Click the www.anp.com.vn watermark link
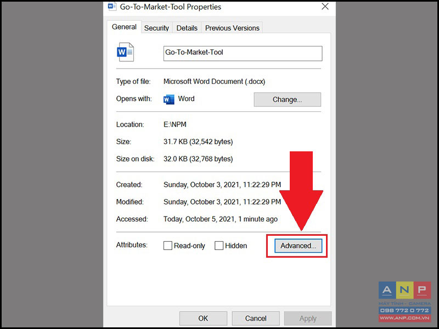 click(x=404, y=318)
